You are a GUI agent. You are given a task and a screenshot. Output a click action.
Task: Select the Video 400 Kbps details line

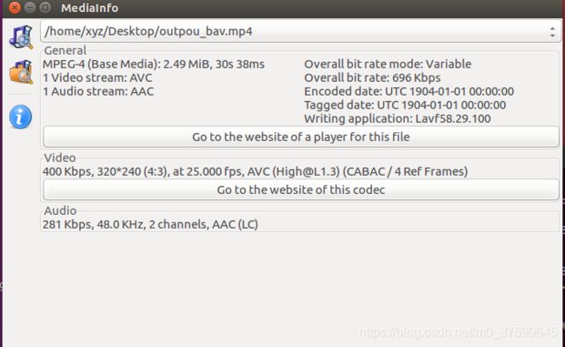pyautogui.click(x=255, y=171)
